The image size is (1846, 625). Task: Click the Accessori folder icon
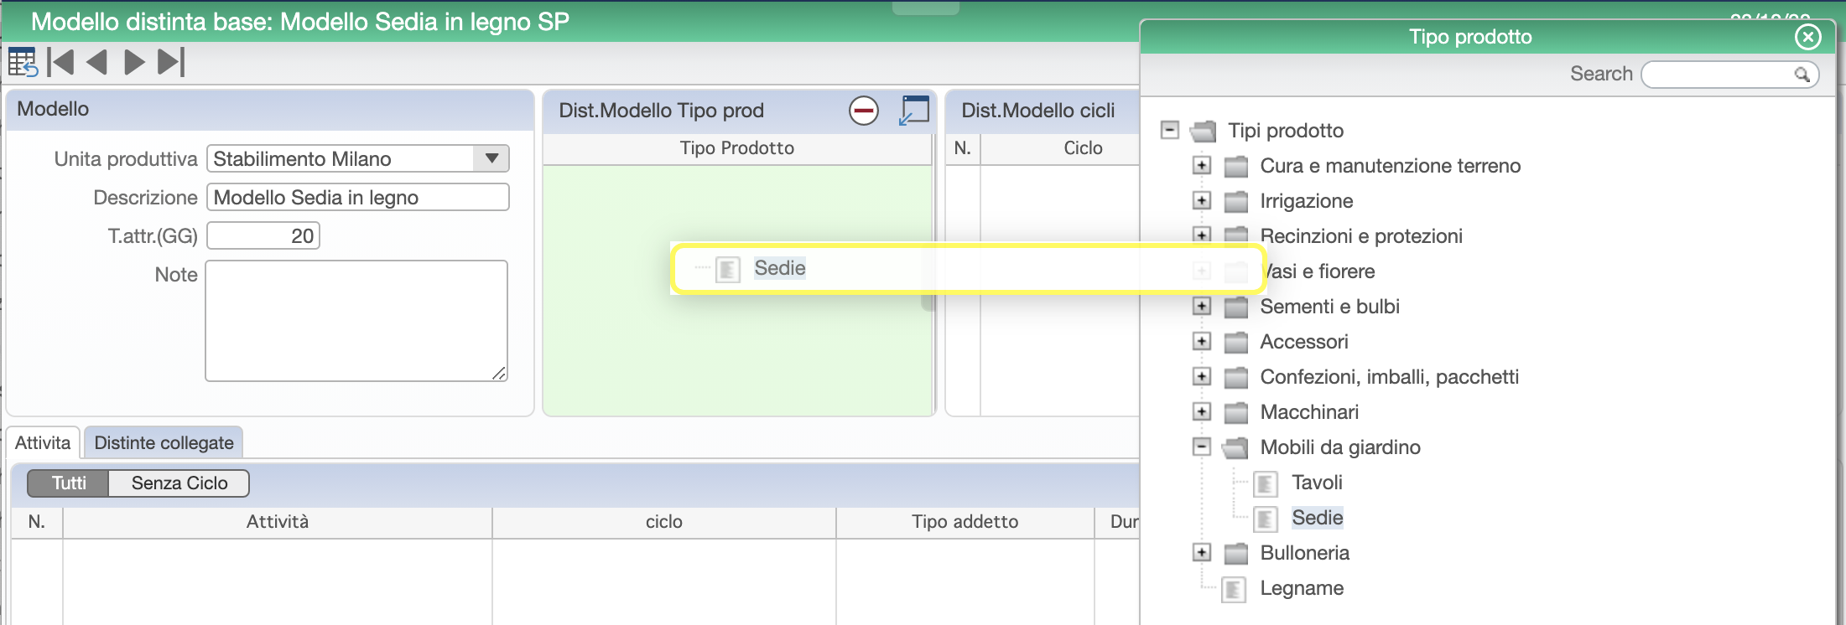[1235, 343]
